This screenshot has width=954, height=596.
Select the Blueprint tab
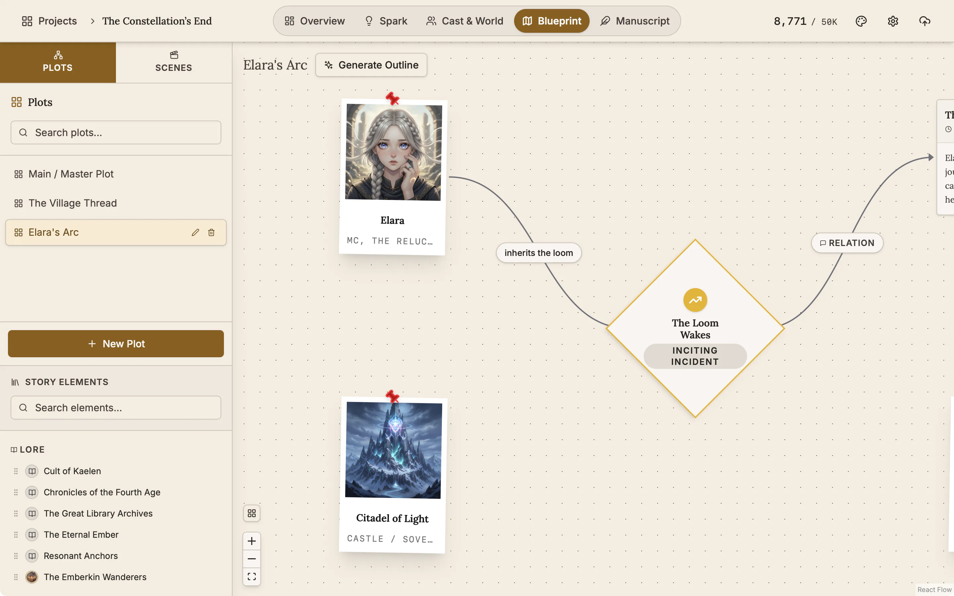point(552,21)
